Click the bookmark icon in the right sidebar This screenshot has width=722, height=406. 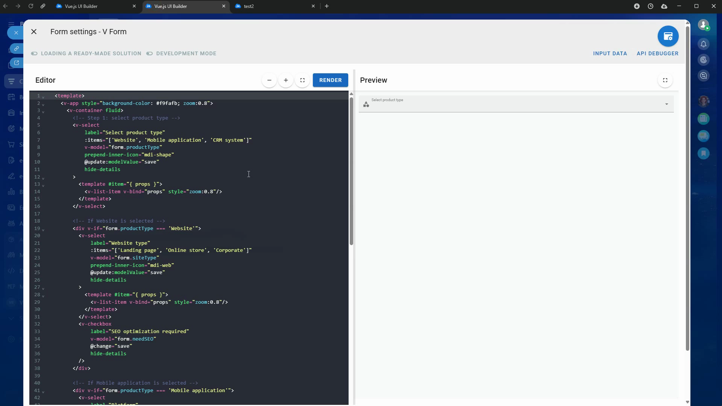click(x=704, y=153)
